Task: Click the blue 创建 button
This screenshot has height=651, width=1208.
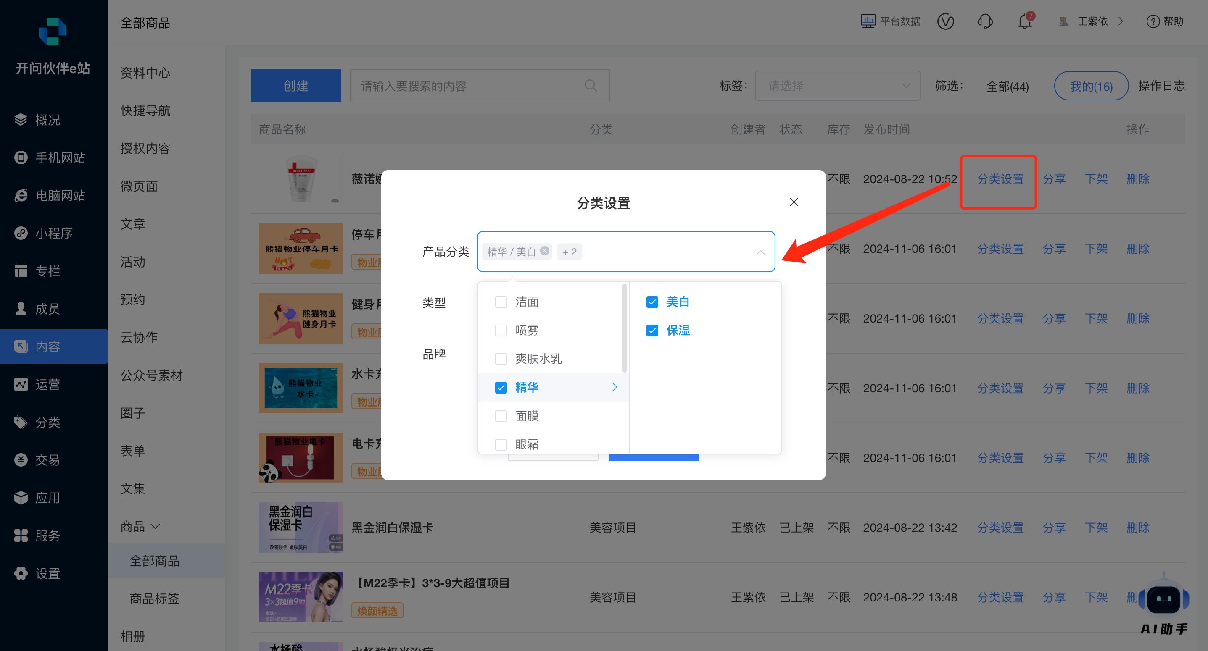Action: (295, 86)
